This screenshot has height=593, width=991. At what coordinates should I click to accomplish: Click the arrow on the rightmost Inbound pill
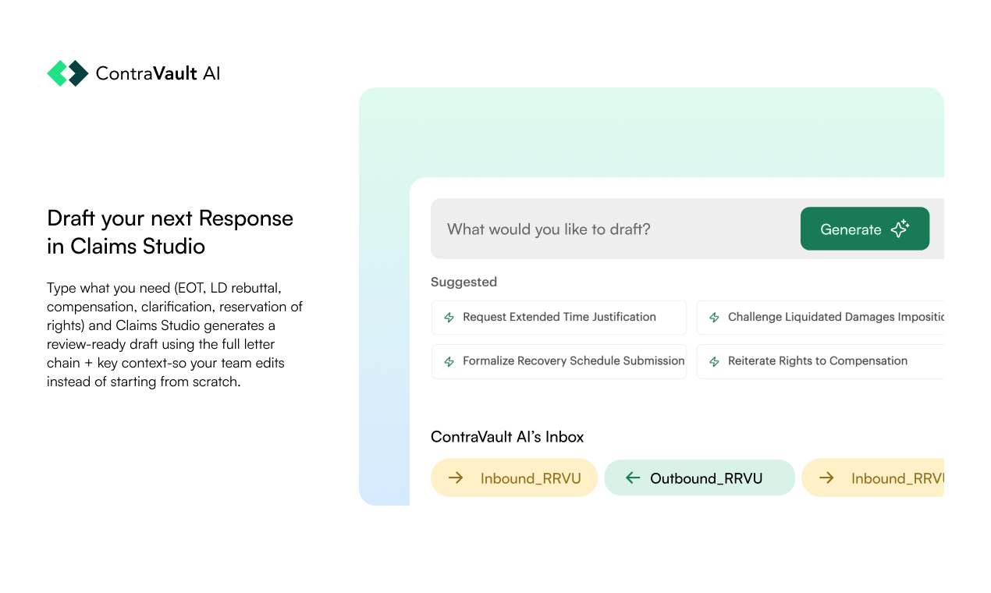[826, 478]
